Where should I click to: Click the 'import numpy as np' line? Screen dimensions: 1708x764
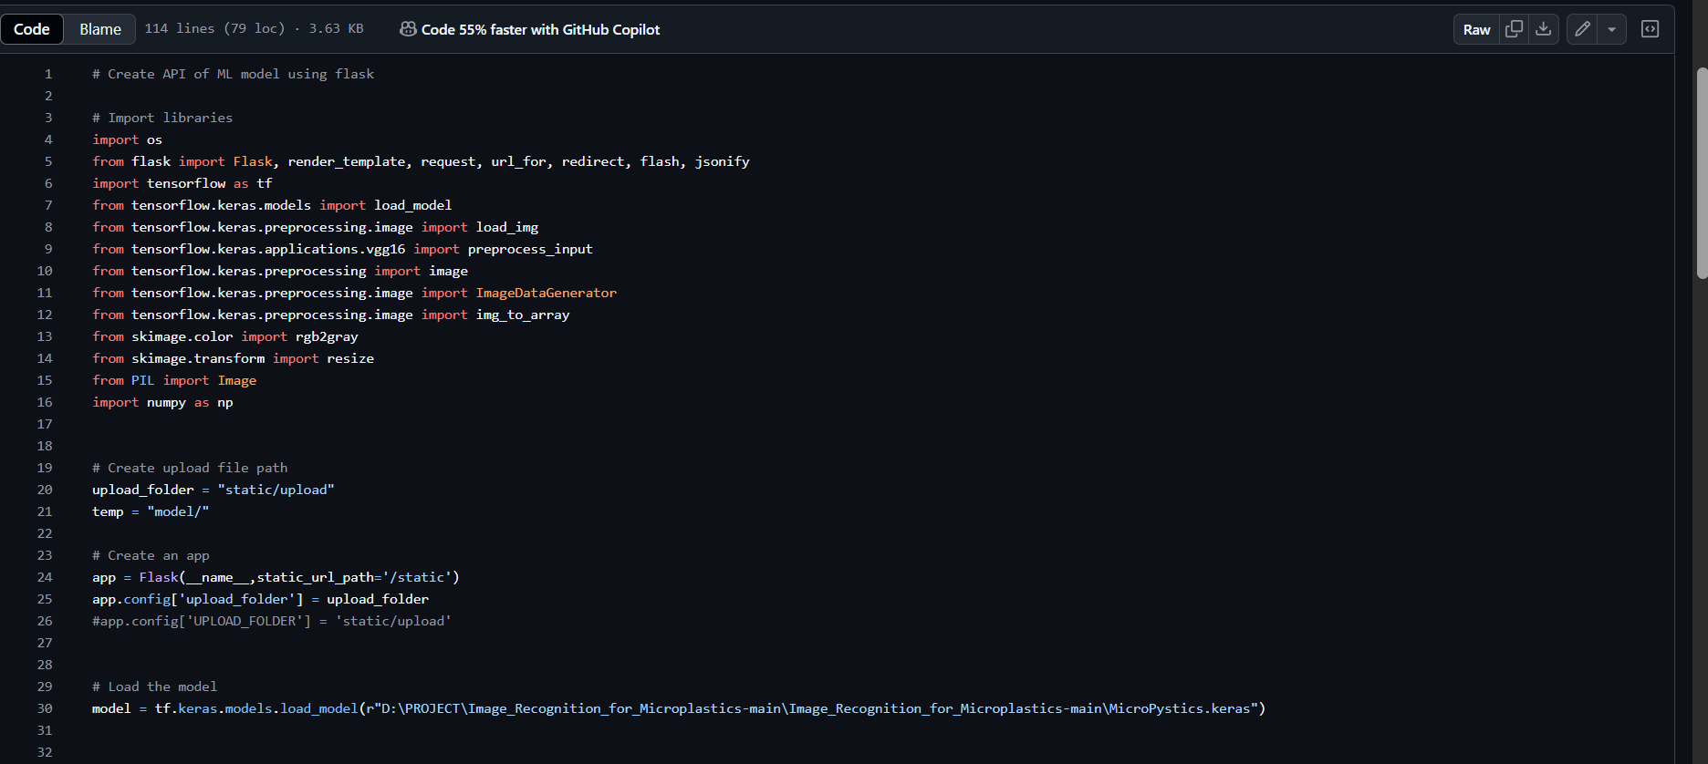pyautogui.click(x=162, y=402)
